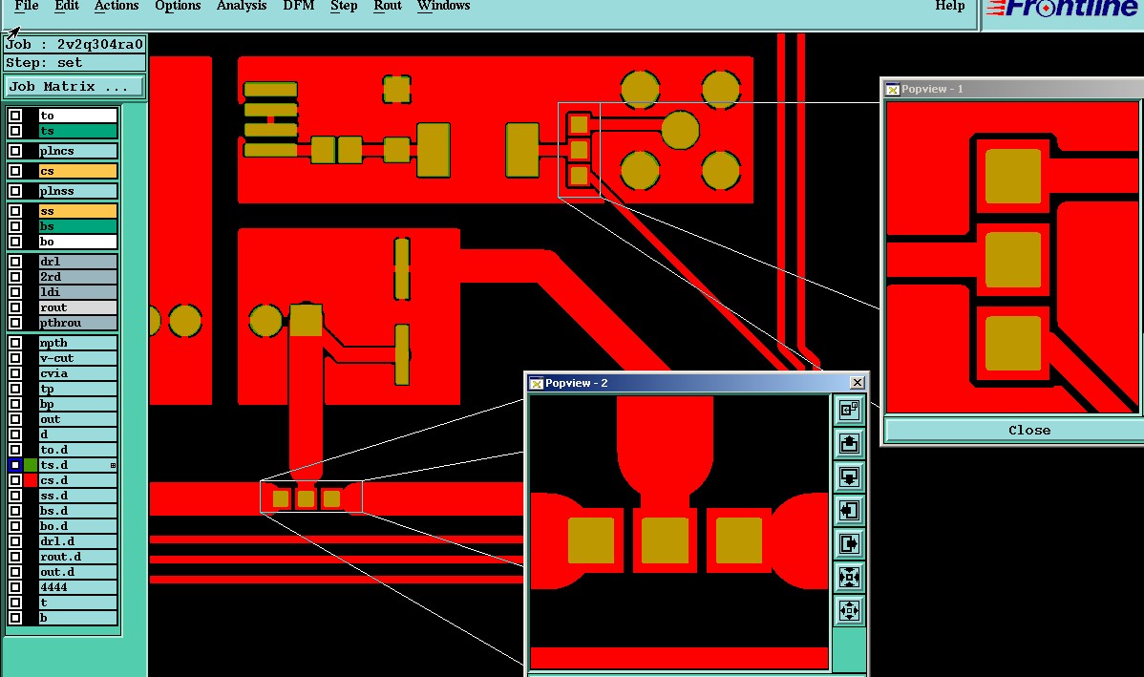Open the Help menu
1144x677 pixels.
[950, 6]
